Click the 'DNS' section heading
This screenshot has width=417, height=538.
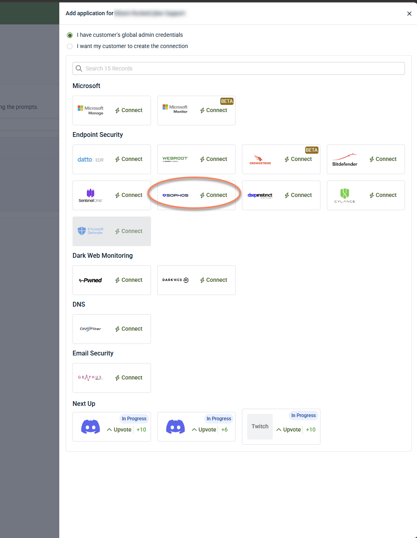click(x=79, y=305)
